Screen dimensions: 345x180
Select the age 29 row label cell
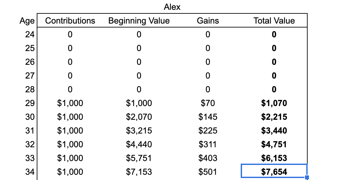(30, 103)
